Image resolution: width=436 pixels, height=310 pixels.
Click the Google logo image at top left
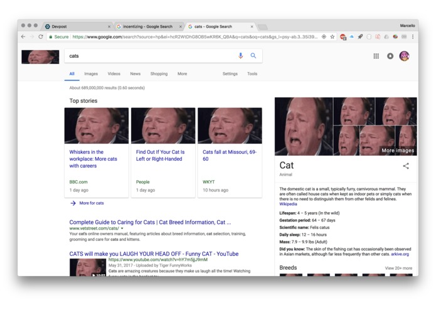40,57
